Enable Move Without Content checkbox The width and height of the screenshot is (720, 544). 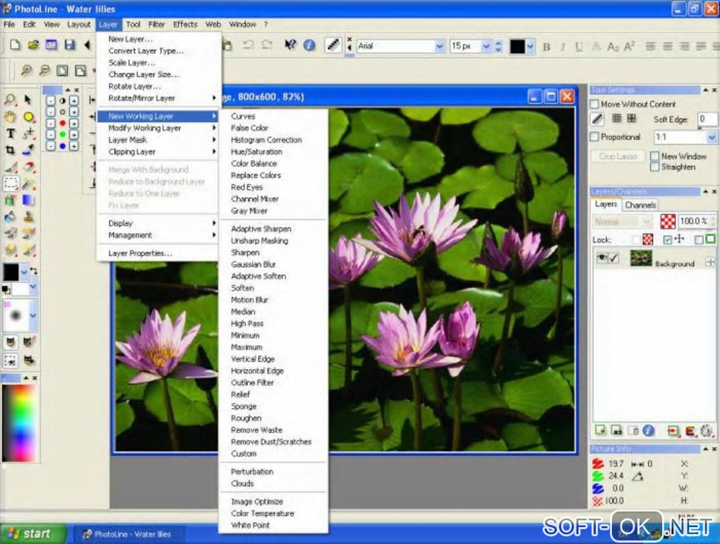pos(594,104)
